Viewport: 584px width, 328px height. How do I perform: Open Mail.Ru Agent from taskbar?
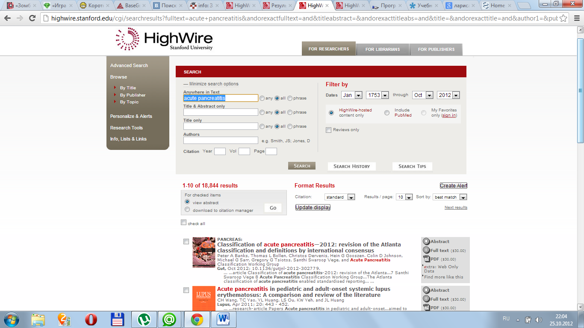click(x=170, y=319)
